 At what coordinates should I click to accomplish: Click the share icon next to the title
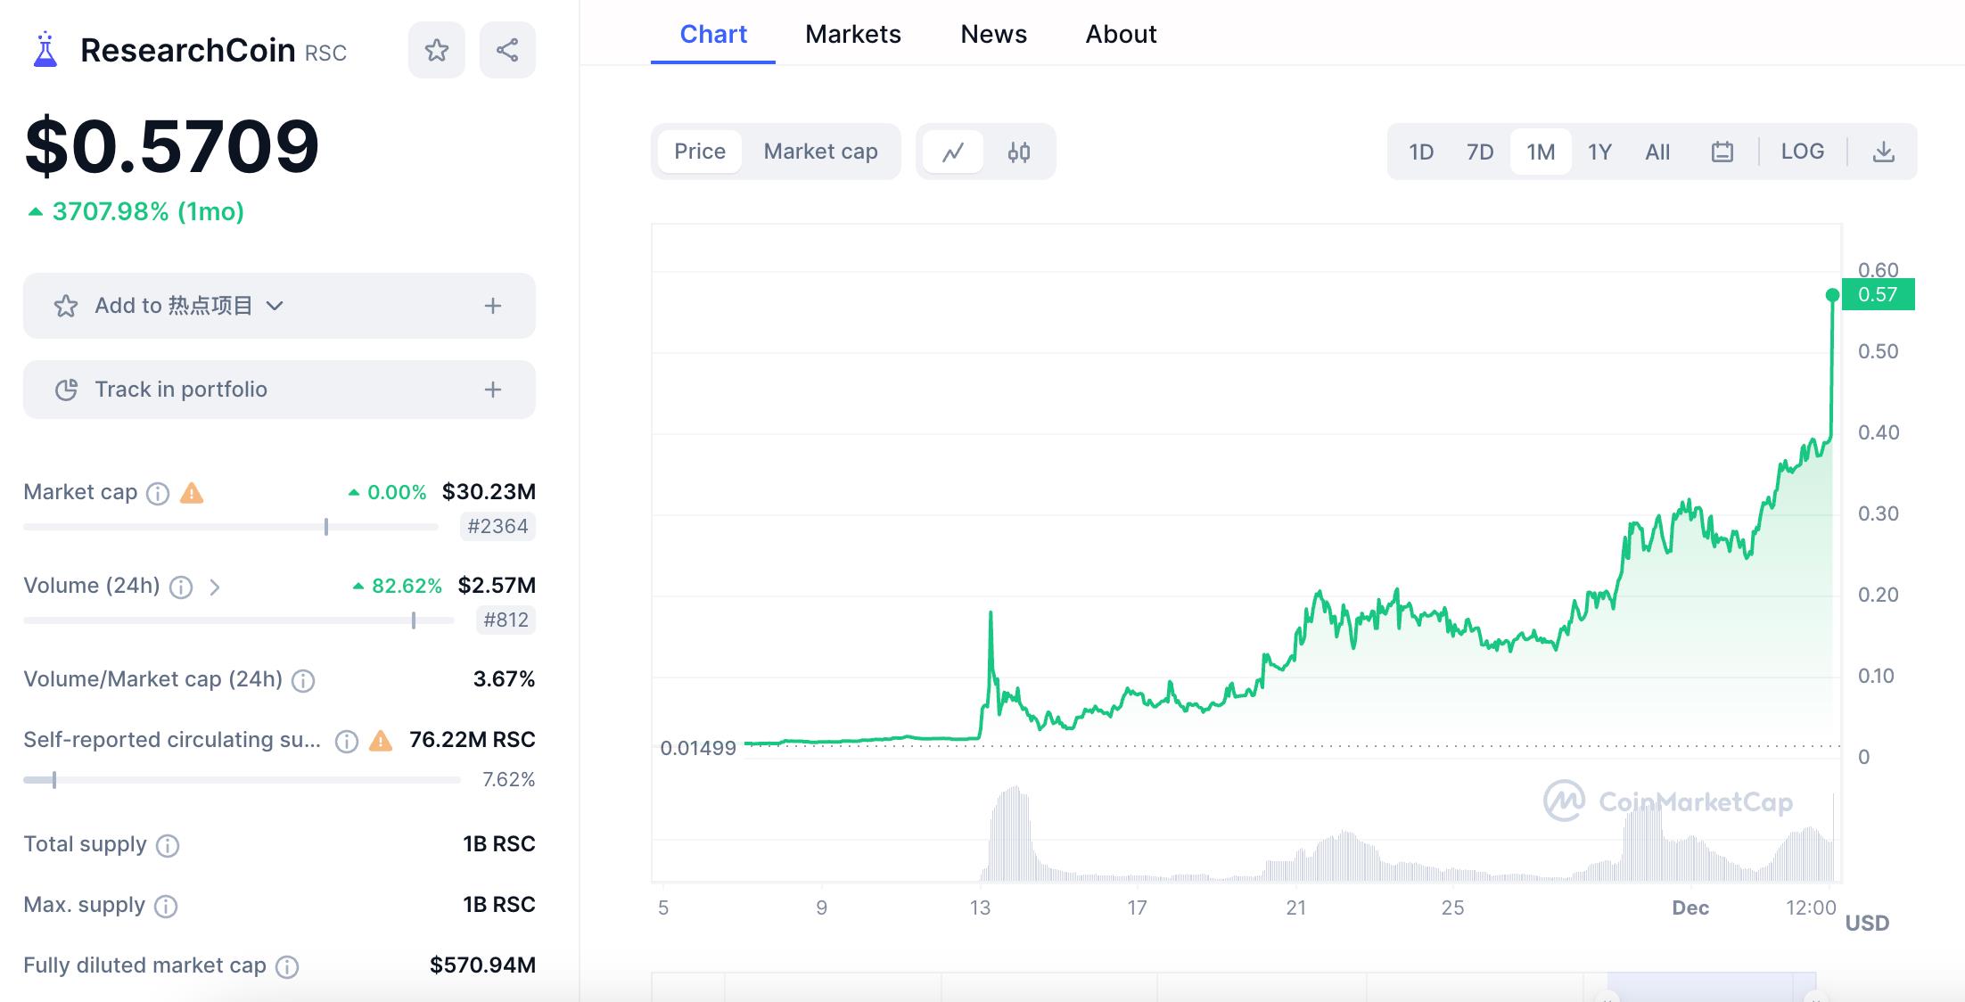(507, 50)
